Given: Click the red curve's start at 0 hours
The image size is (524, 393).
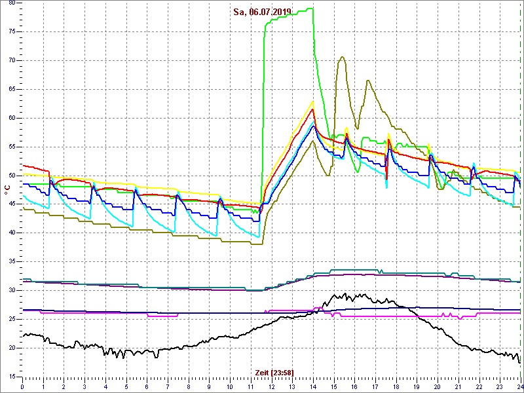Looking at the screenshot, I should tap(24, 165).
